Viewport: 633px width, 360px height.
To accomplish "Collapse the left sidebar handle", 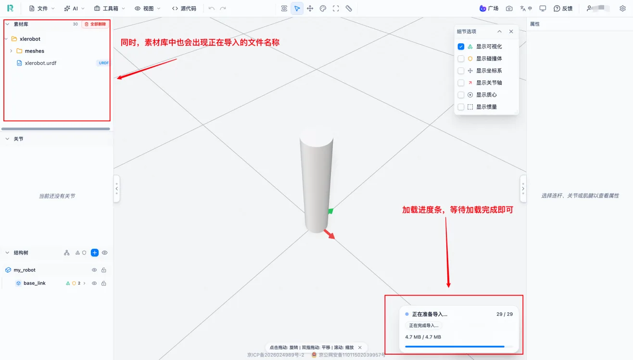I will [x=117, y=189].
